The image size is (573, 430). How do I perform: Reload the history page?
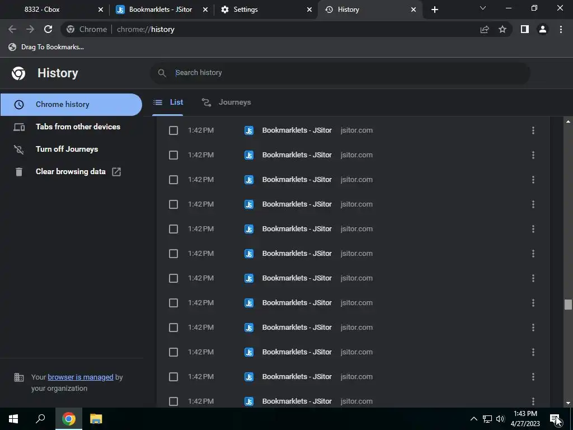point(48,29)
